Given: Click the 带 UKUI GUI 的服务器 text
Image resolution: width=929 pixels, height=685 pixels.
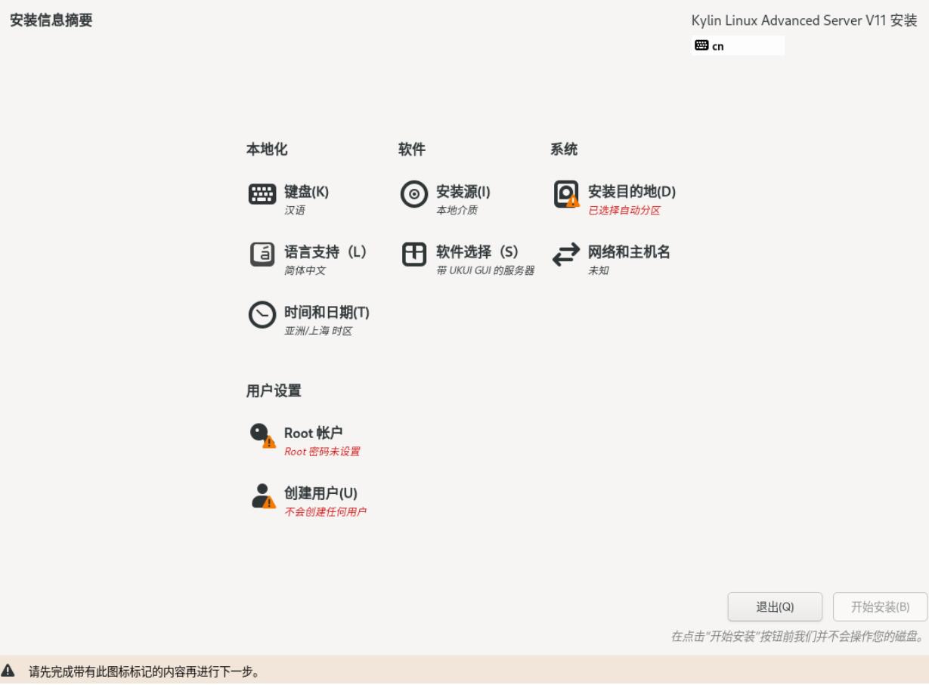Looking at the screenshot, I should [485, 271].
